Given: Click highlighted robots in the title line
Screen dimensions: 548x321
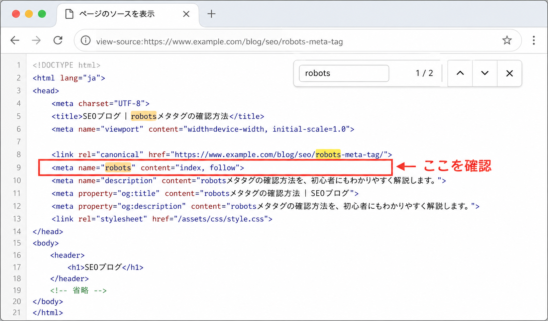Looking at the screenshot, I should tap(144, 116).
